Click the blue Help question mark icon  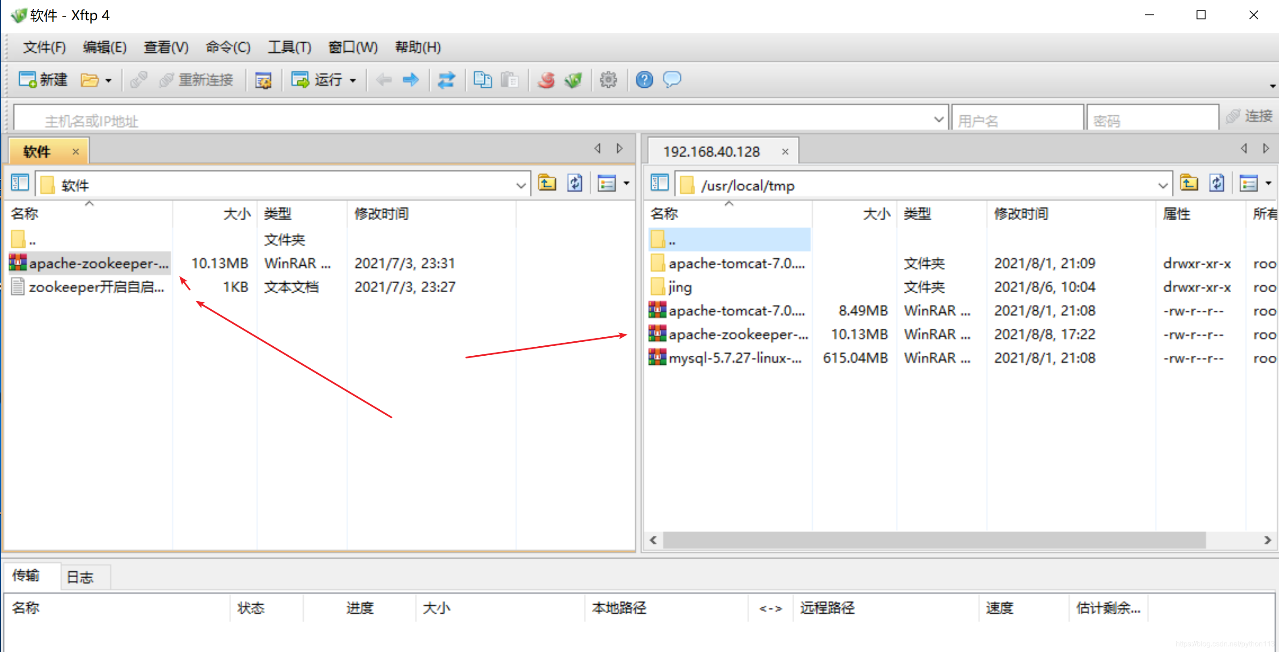point(644,79)
